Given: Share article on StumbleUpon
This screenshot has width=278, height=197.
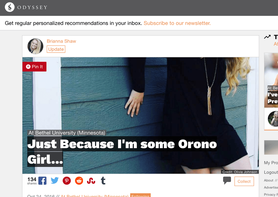Looking at the screenshot, I should pyautogui.click(x=91, y=181).
